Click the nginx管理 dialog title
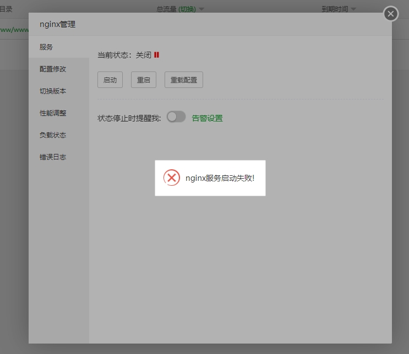 click(x=57, y=24)
